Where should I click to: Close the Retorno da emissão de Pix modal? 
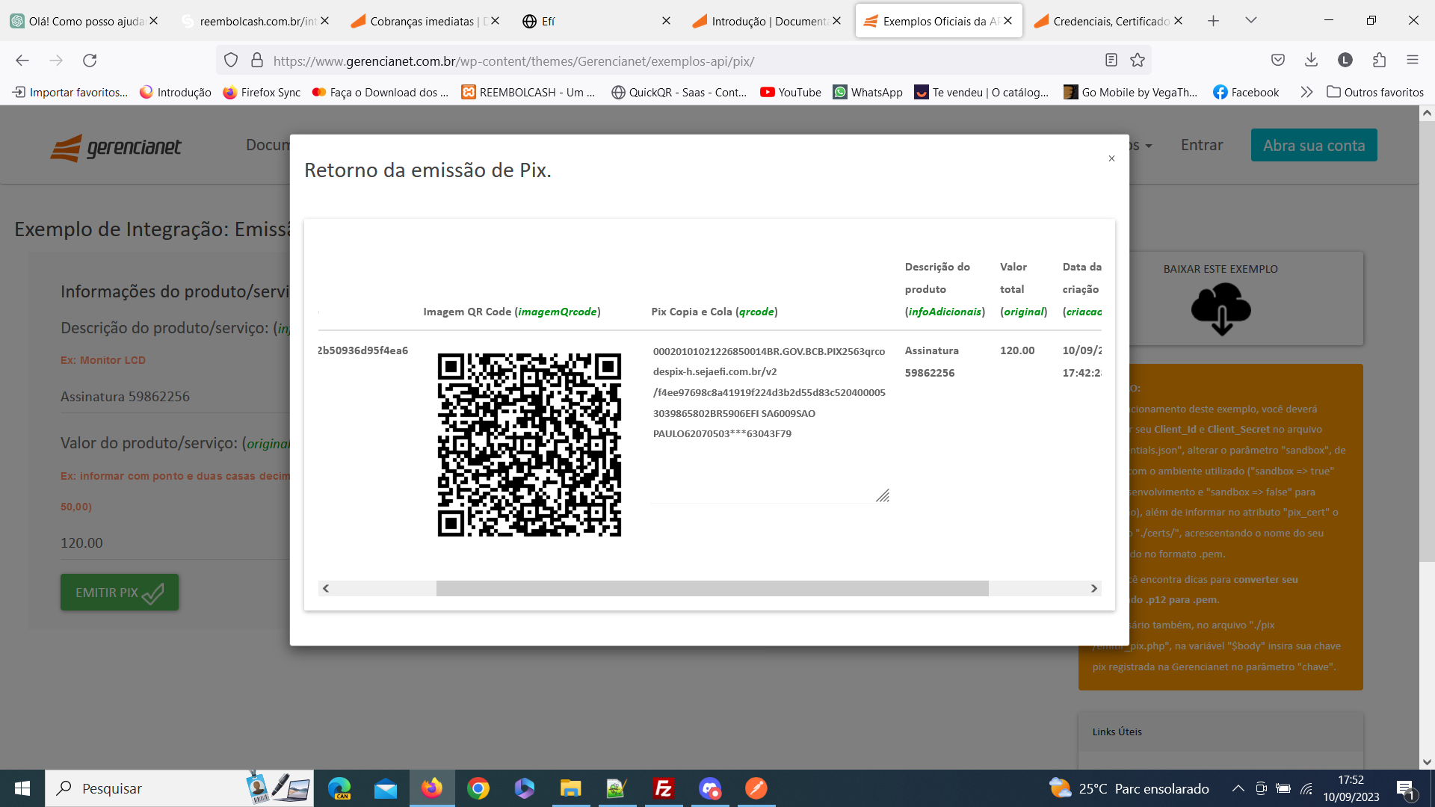(1111, 158)
